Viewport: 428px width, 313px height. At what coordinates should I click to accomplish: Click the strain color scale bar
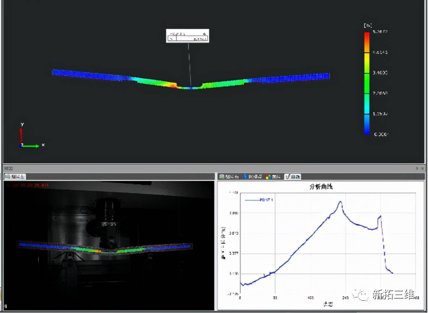367,83
